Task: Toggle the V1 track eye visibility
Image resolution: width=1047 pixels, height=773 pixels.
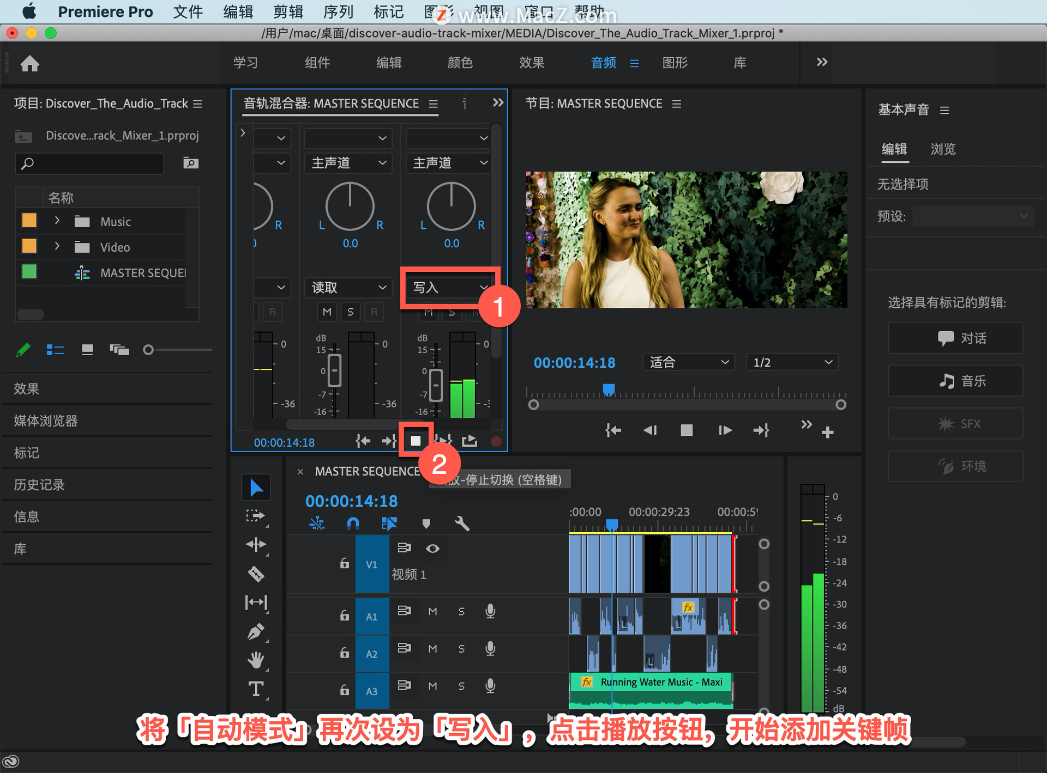Action: click(432, 548)
